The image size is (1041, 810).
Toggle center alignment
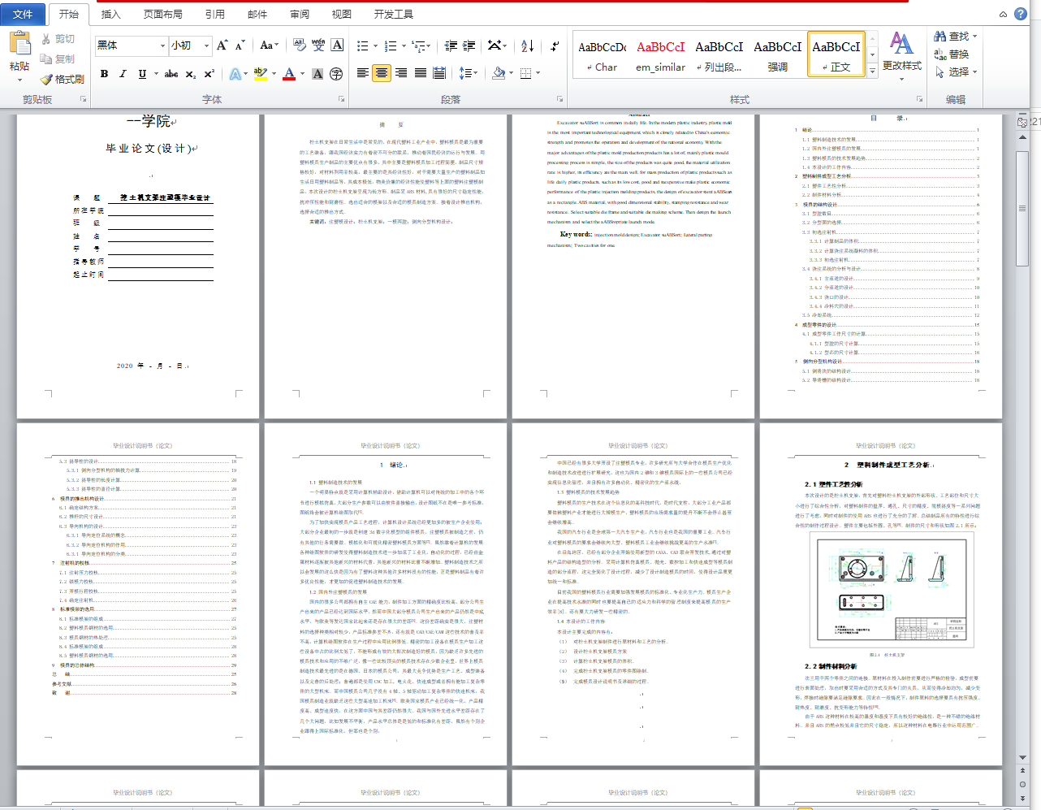[x=382, y=73]
